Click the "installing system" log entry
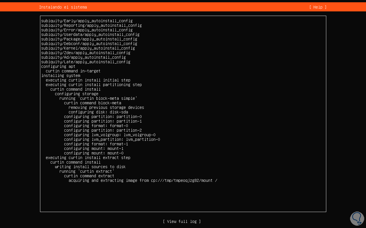Screen dimensions: 366x228 (x=61, y=76)
